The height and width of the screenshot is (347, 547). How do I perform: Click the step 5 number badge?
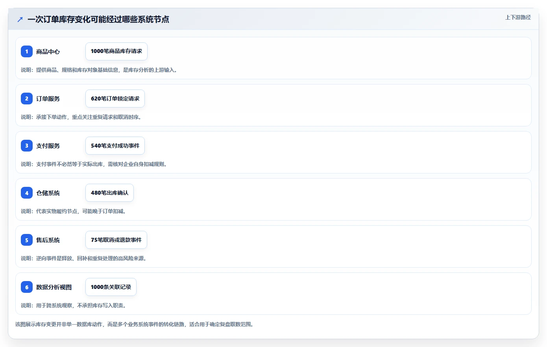[27, 240]
